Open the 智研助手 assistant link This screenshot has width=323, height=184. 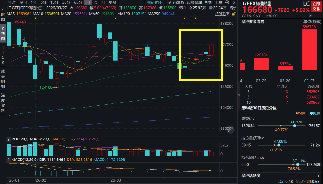coord(154,2)
